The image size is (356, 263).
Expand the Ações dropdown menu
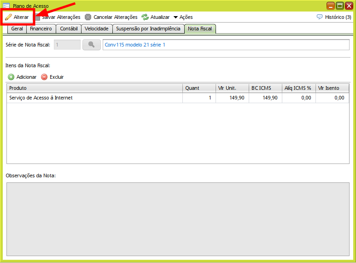tap(183, 17)
